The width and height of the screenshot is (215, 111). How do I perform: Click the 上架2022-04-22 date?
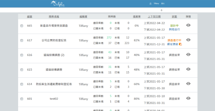coord(154,23)
